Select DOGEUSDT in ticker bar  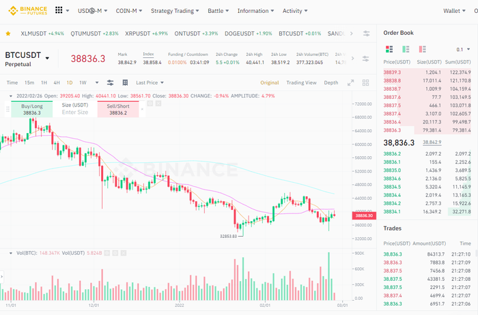click(x=248, y=33)
